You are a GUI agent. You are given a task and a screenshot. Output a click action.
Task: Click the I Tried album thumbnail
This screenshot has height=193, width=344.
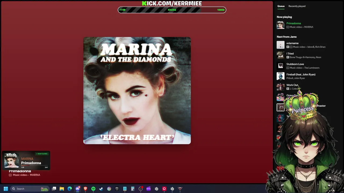coord(281,55)
